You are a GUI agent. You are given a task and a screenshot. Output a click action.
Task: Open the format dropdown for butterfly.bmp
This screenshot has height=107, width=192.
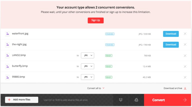(x=87, y=66)
